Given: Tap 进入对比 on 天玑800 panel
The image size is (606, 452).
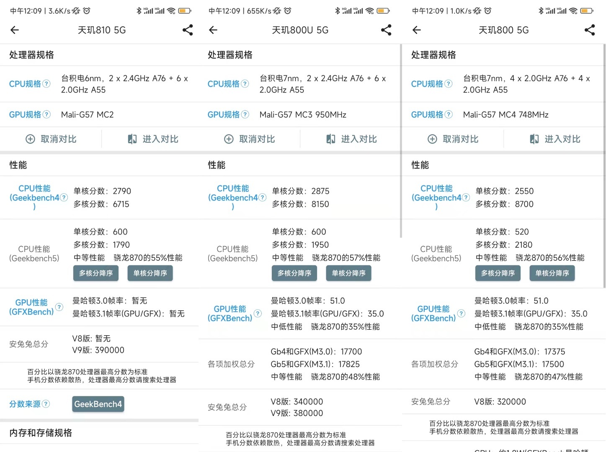Looking at the screenshot, I should (x=555, y=139).
